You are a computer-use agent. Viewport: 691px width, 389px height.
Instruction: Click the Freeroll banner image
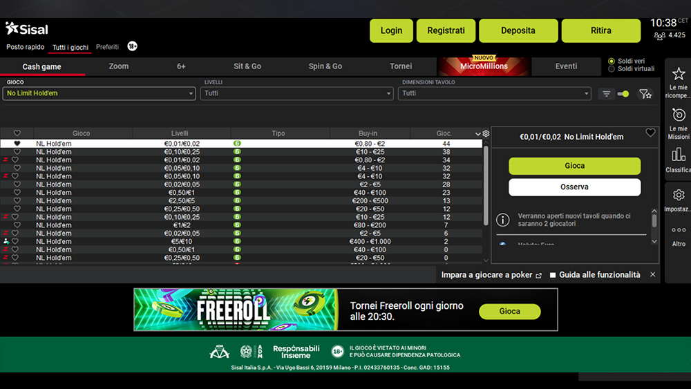coord(236,310)
